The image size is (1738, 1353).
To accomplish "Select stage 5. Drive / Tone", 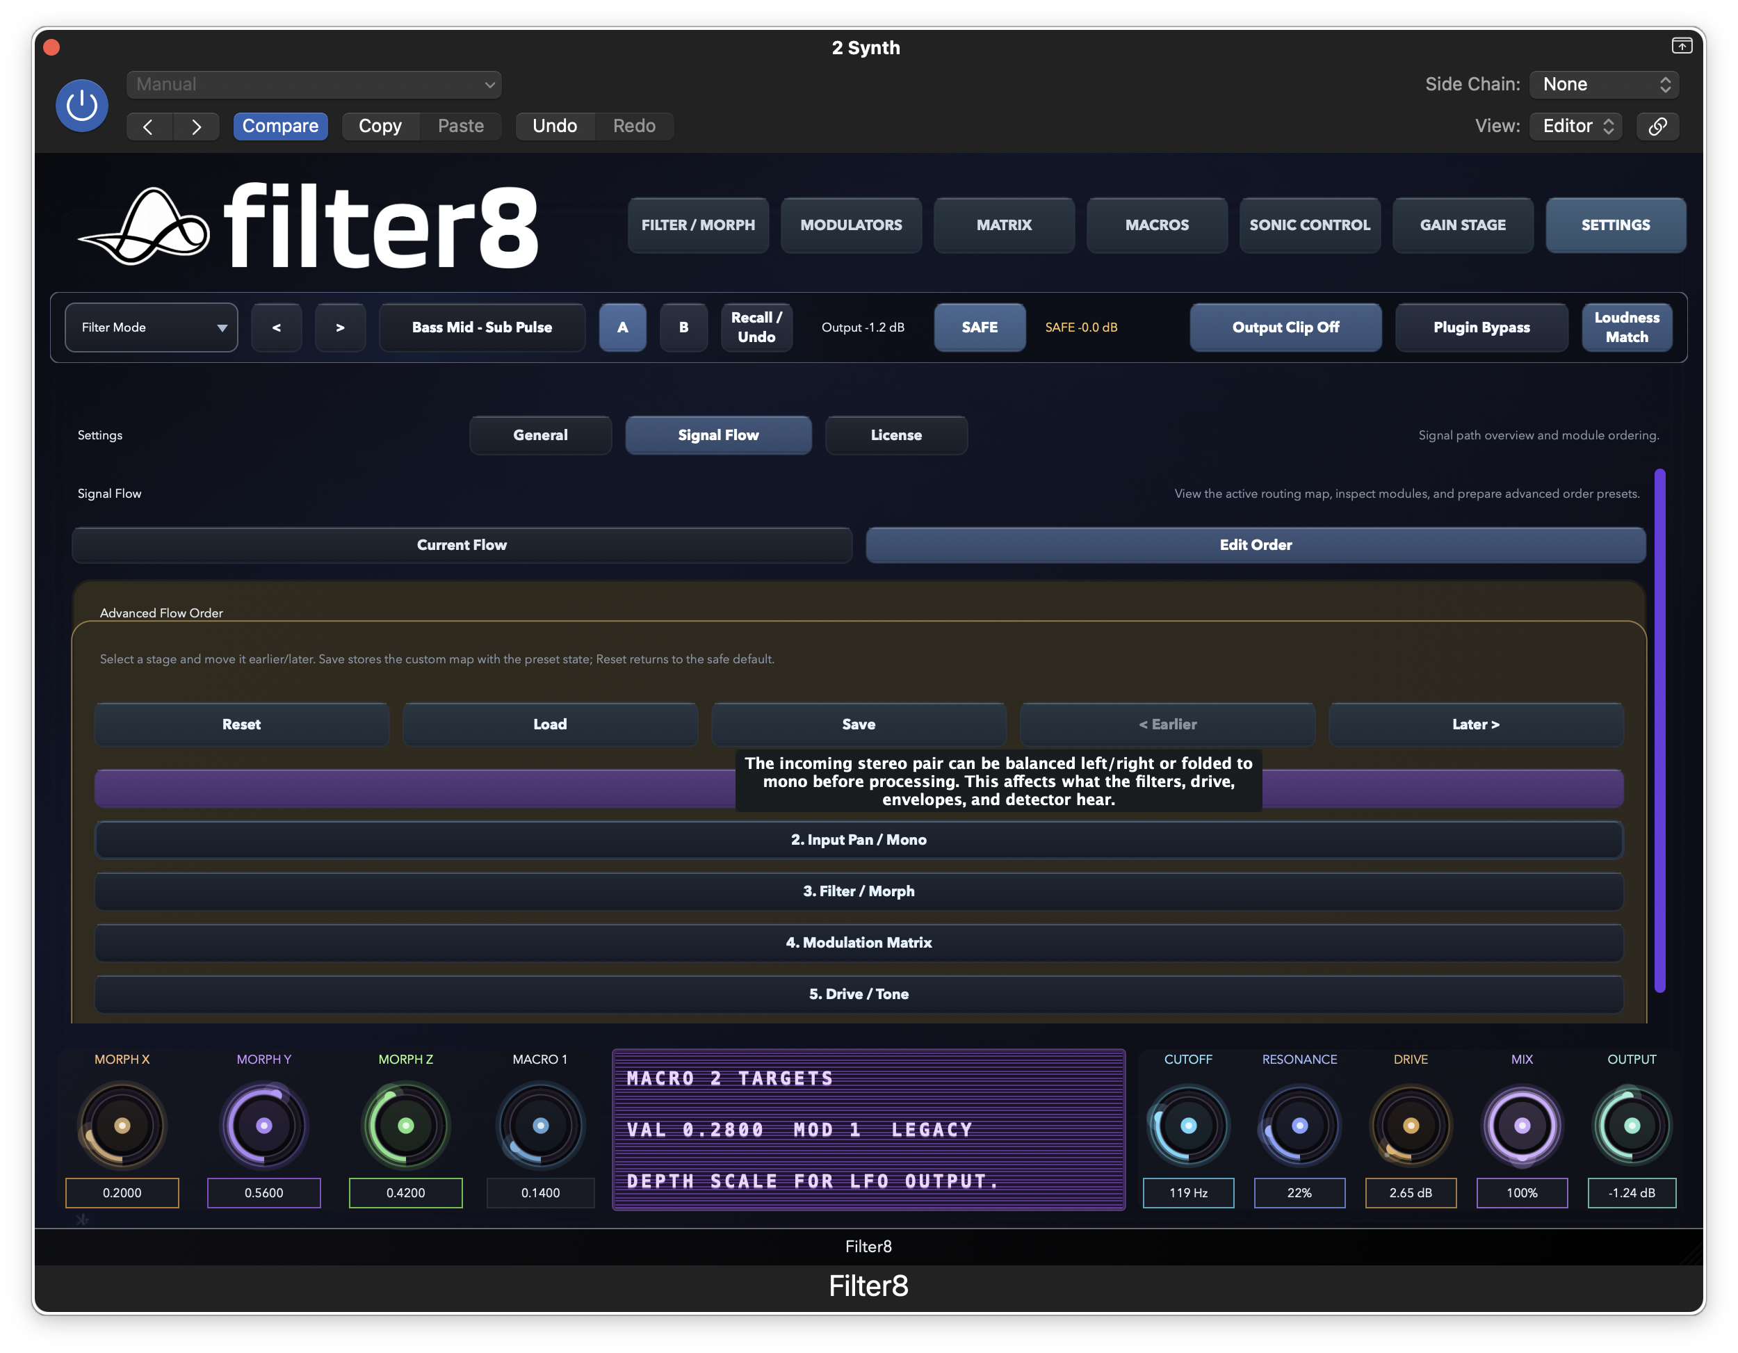I will pyautogui.click(x=859, y=994).
